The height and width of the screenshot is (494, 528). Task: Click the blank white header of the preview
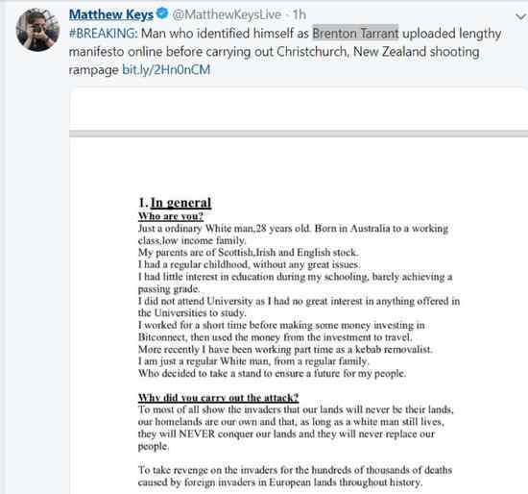(x=299, y=110)
